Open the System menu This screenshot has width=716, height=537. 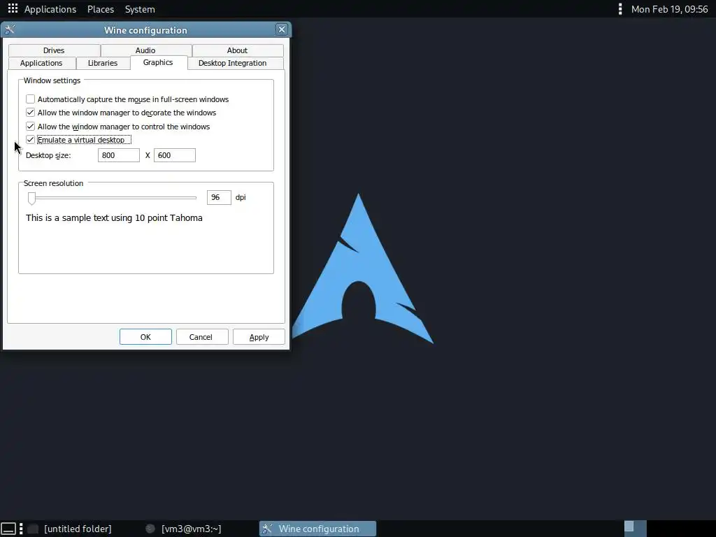[x=140, y=9]
